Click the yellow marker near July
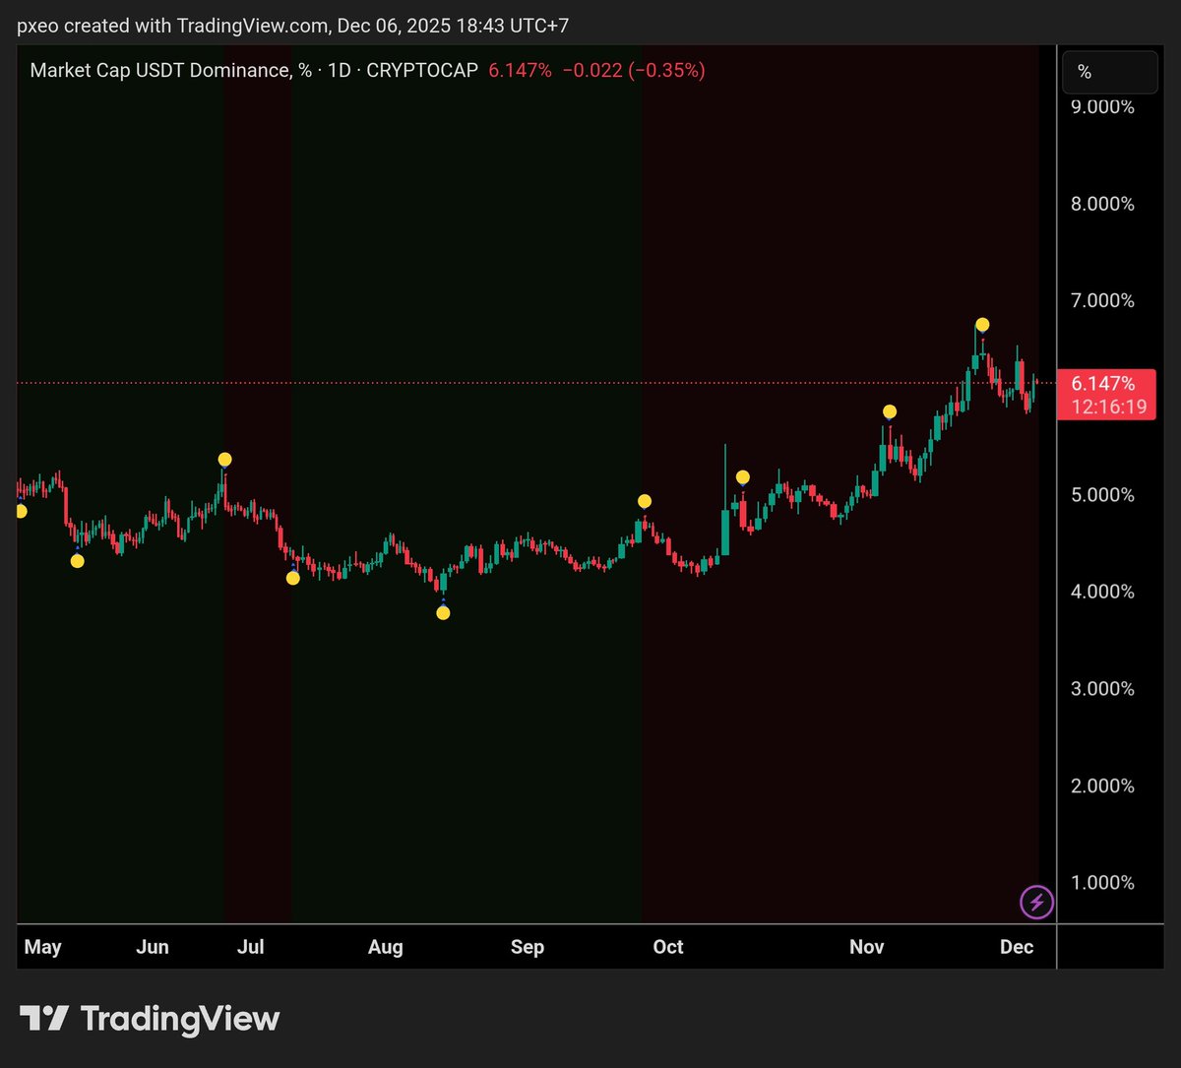Viewport: 1181px width, 1068px height. coord(224,459)
